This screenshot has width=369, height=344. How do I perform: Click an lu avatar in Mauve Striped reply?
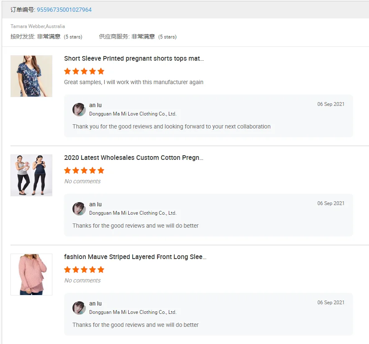pos(79,308)
